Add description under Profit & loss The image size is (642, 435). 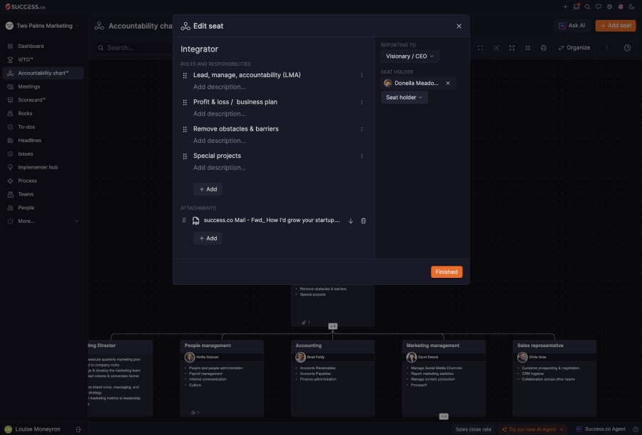click(220, 114)
